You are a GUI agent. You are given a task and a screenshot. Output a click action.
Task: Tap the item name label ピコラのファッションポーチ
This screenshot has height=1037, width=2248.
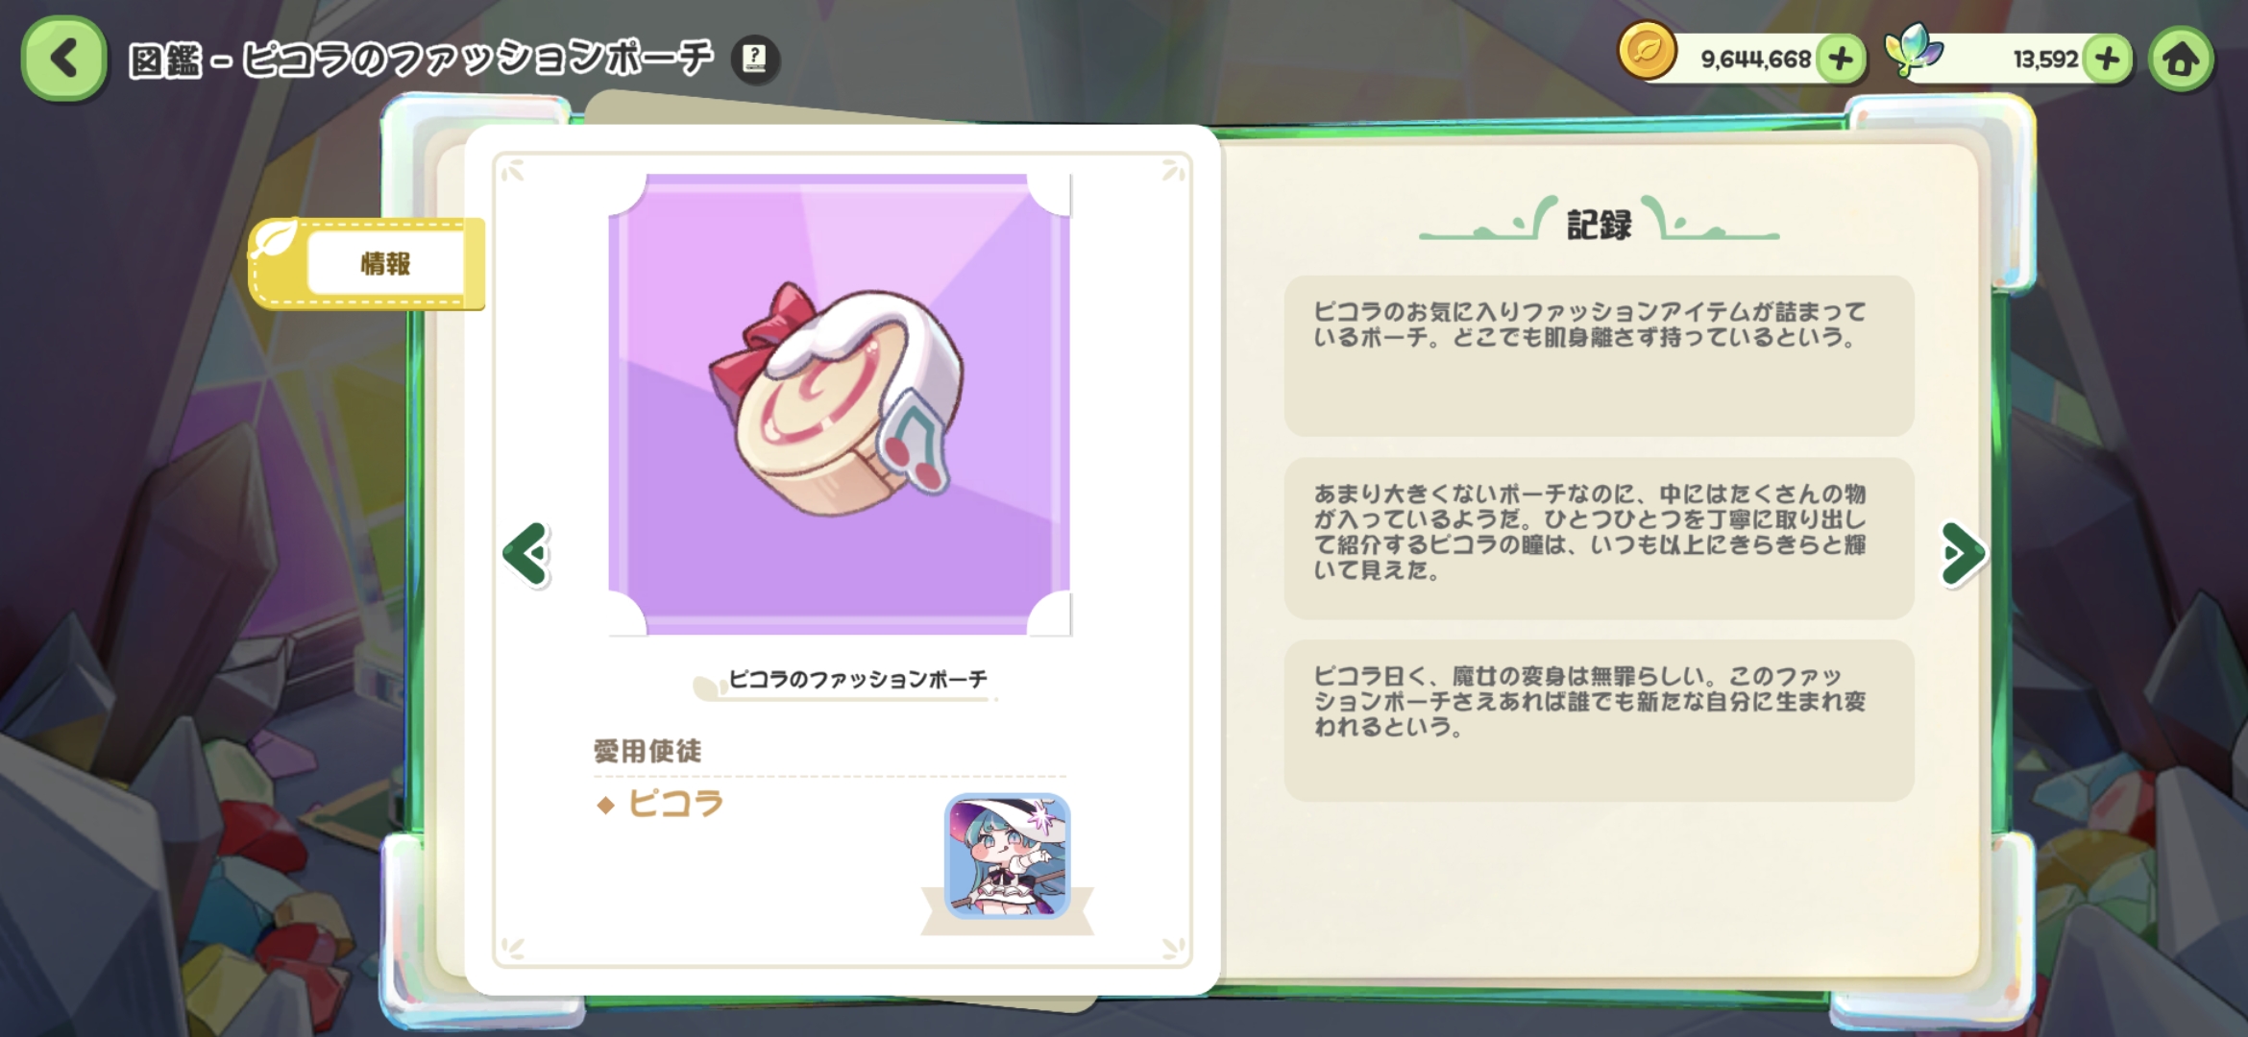[858, 679]
